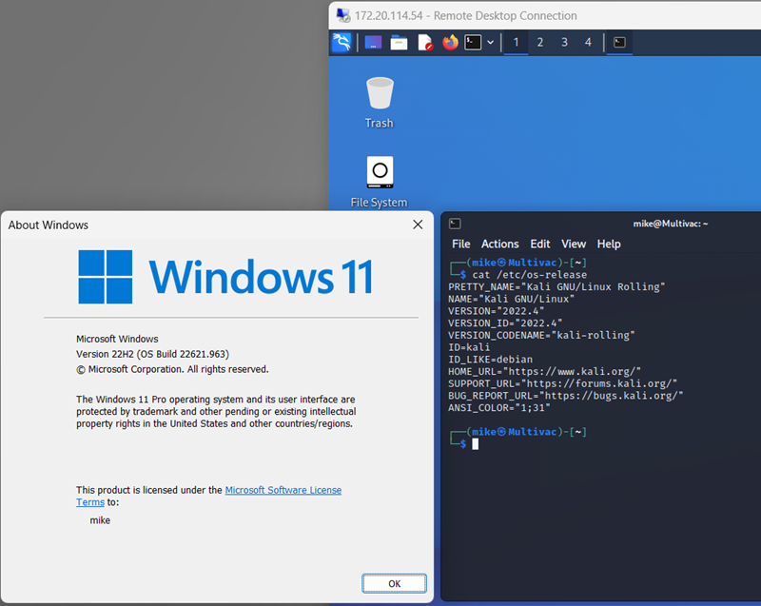Click the VERSION_CODENAME line in terminal
The width and height of the screenshot is (761, 606).
[x=541, y=335]
